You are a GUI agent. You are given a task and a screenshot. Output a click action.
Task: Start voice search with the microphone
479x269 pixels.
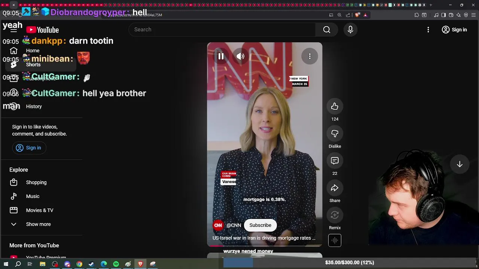coord(350,30)
